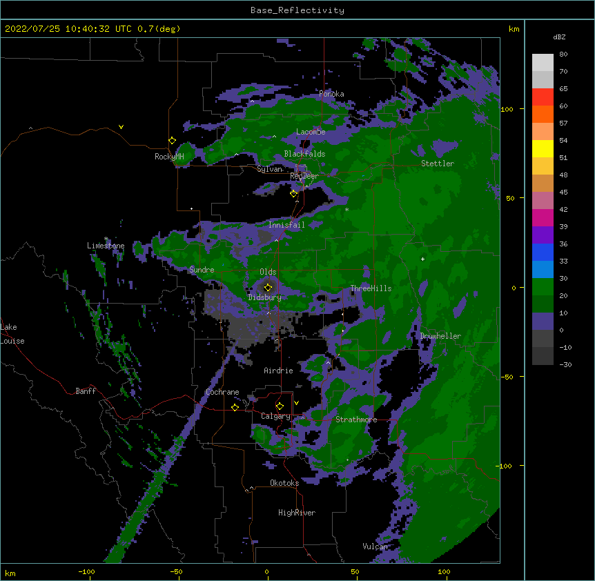Pick the red 65 dBZ legend swatch
Viewport: 595px width, 581px height.
pyautogui.click(x=543, y=97)
